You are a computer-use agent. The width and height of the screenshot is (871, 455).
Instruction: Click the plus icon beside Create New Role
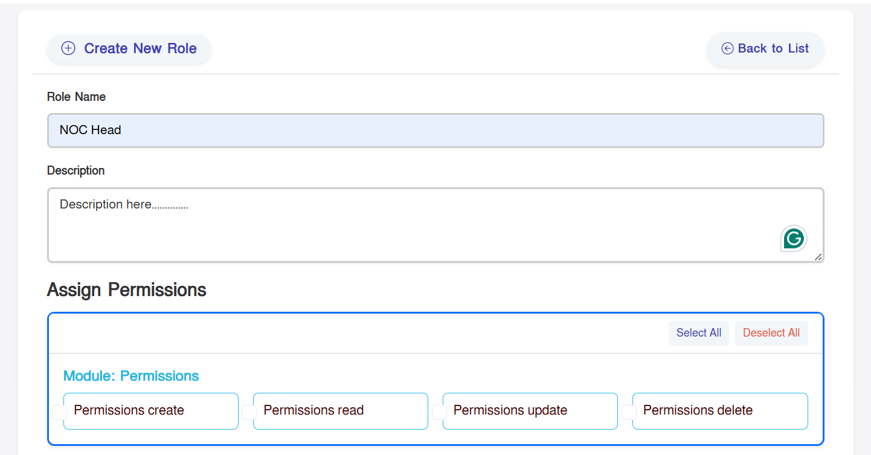[68, 48]
